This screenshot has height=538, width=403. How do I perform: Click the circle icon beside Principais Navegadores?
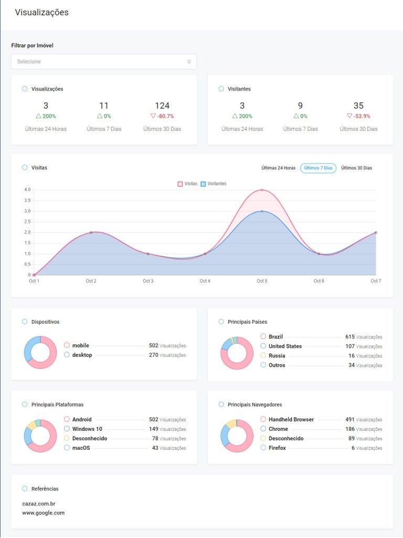click(221, 405)
